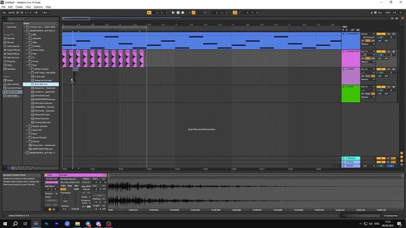Click the browser search field
The height and width of the screenshot is (228, 406).
pyautogui.click(x=32, y=19)
